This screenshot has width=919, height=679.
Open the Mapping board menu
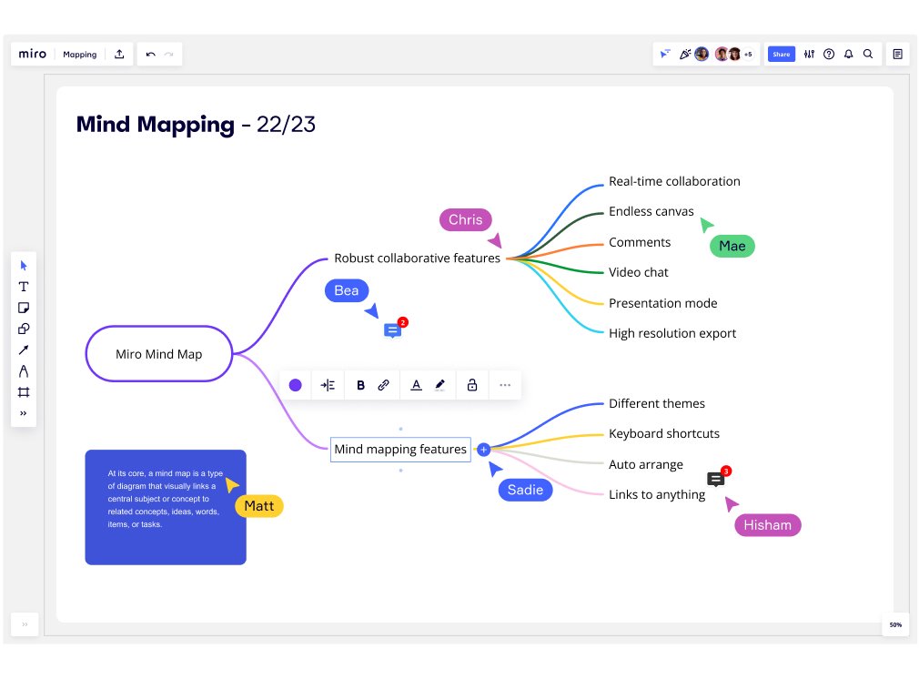[79, 54]
